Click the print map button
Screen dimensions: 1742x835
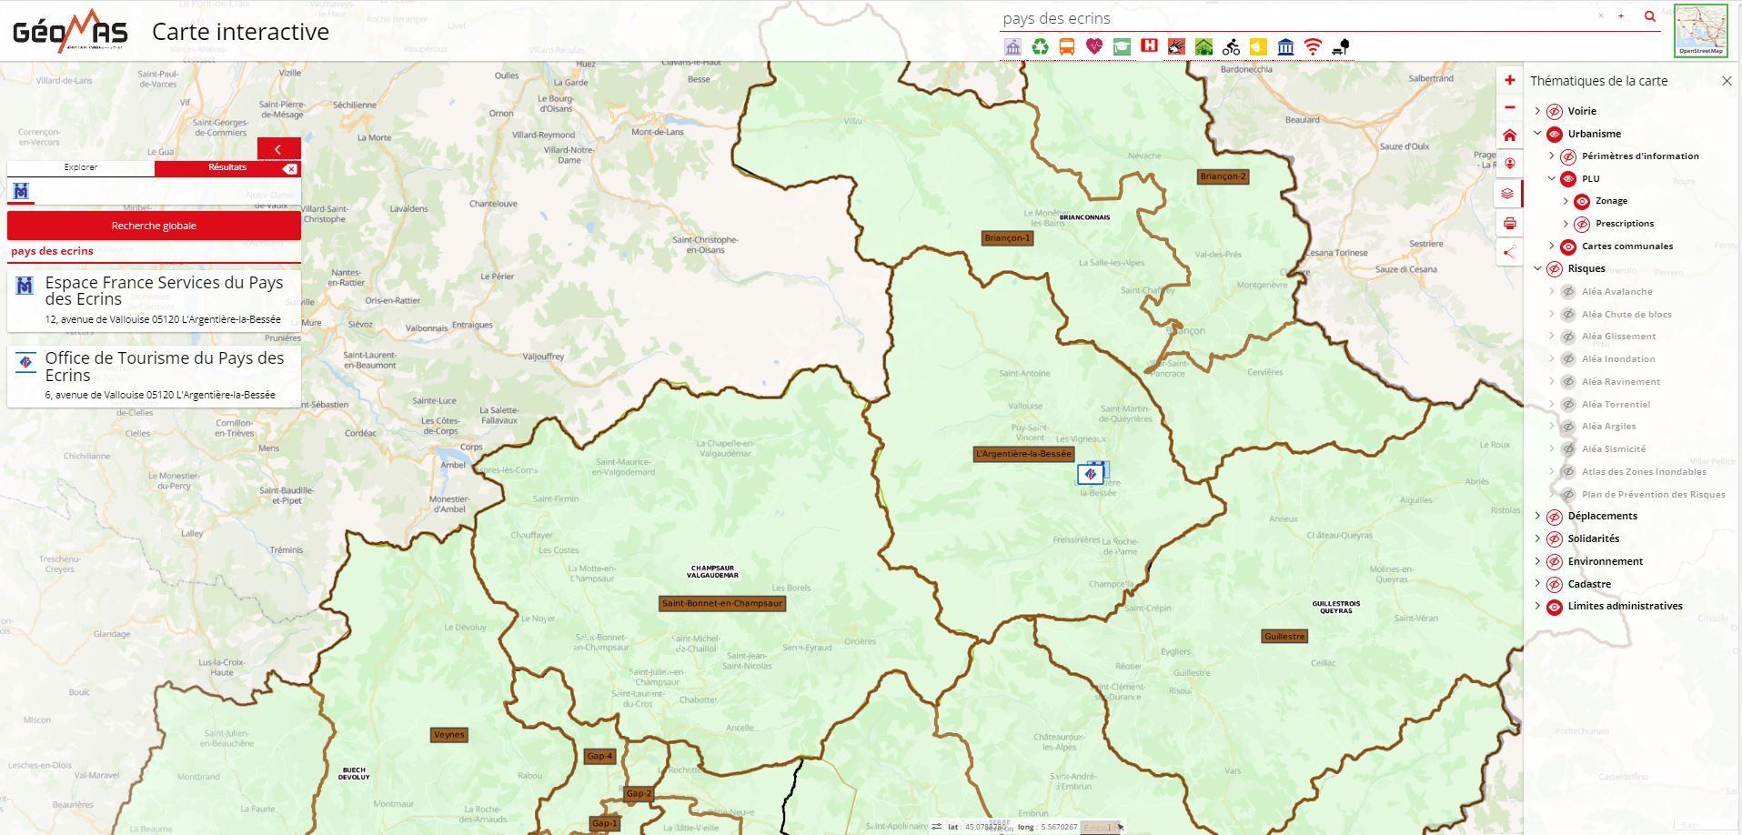click(x=1510, y=223)
